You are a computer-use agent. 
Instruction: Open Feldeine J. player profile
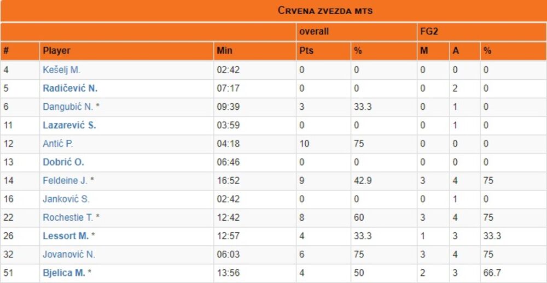(65, 181)
